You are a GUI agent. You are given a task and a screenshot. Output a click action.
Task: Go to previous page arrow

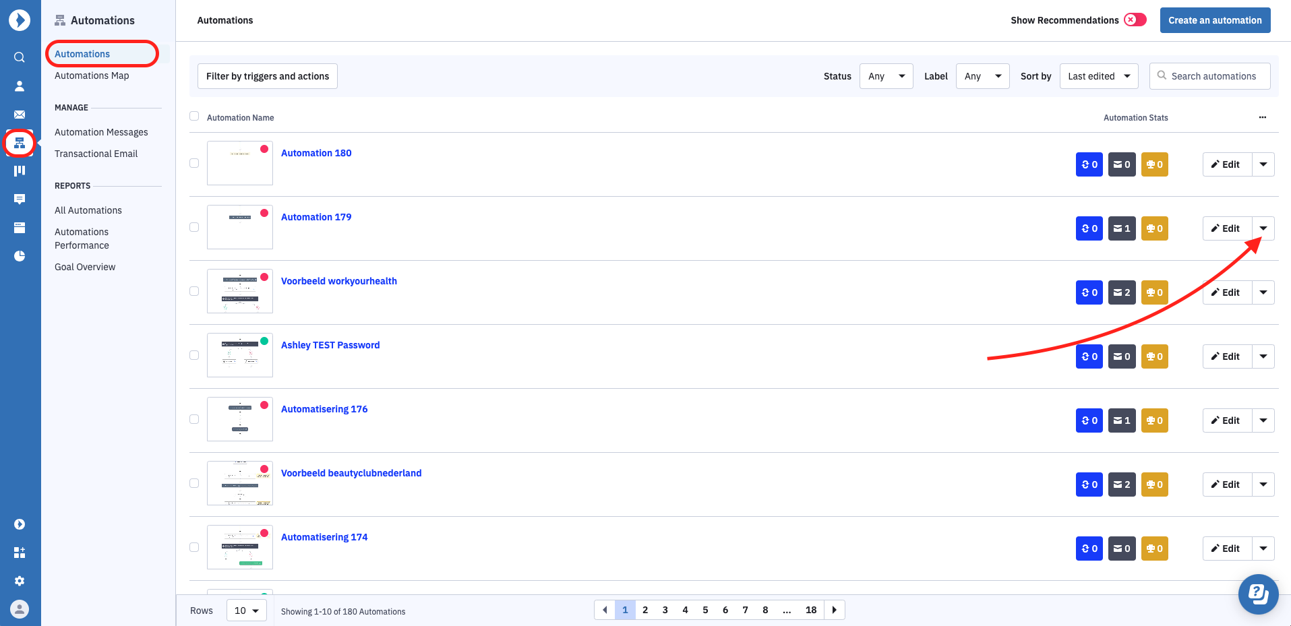pos(605,610)
